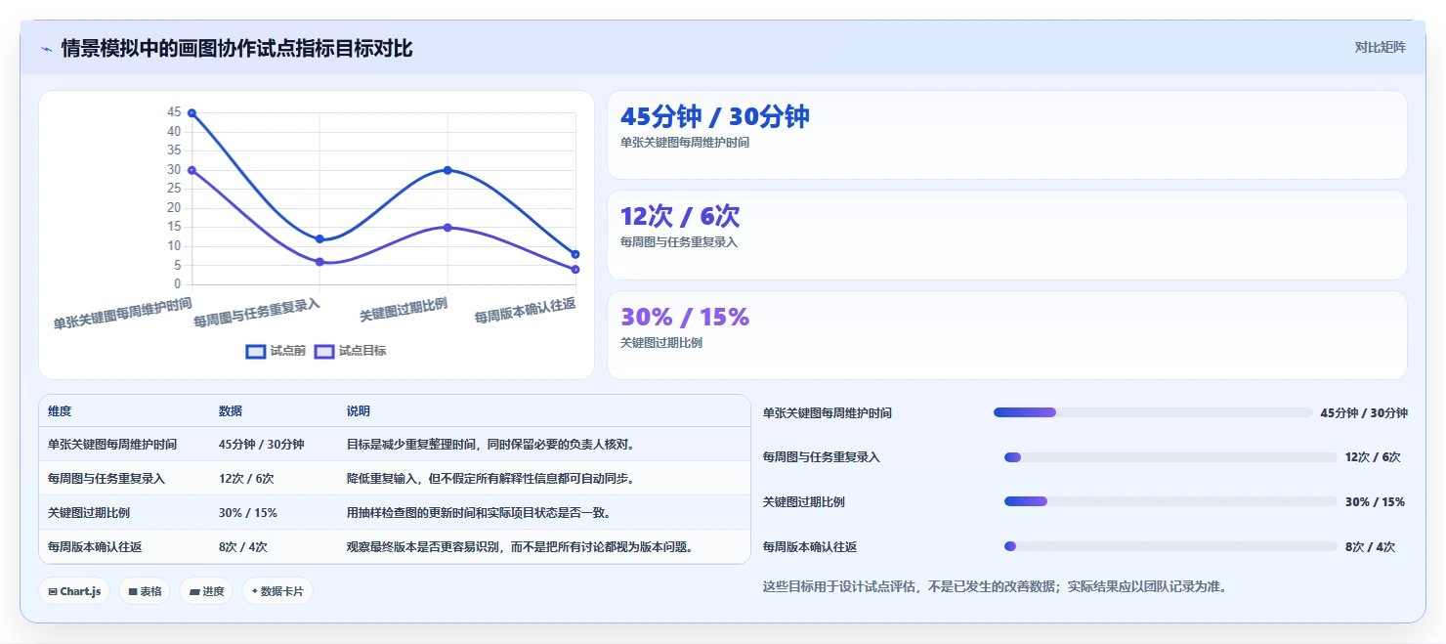Click the 每周版本确认往返 x-axis label on the chart
The width and height of the screenshot is (1446, 644).
pyautogui.click(x=526, y=311)
